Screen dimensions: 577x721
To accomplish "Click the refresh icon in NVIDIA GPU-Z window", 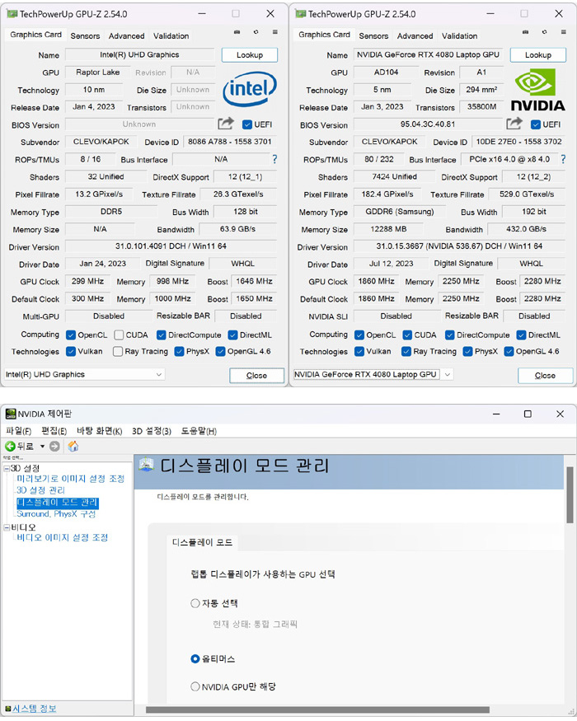I will click(544, 32).
